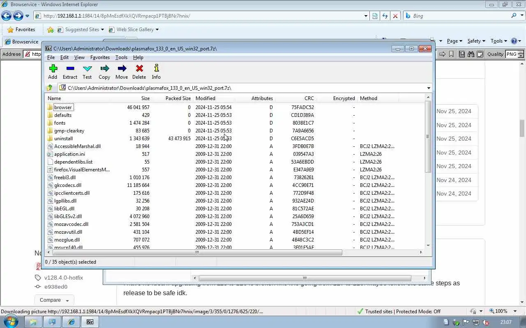The width and height of the screenshot is (526, 328).
Task: Open the View menu in 7-Zip
Action: (79, 57)
